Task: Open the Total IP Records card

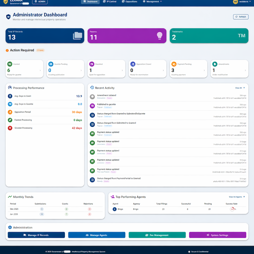Action: coord(45,36)
